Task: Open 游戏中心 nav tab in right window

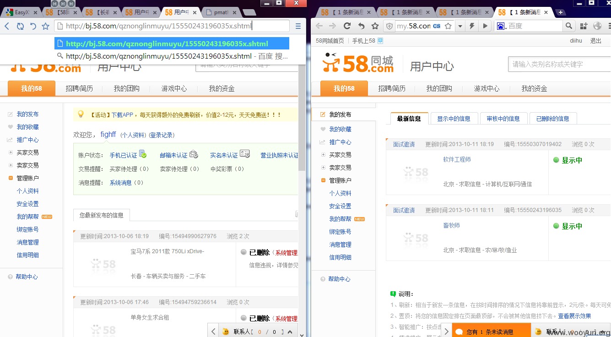Action: [x=487, y=88]
